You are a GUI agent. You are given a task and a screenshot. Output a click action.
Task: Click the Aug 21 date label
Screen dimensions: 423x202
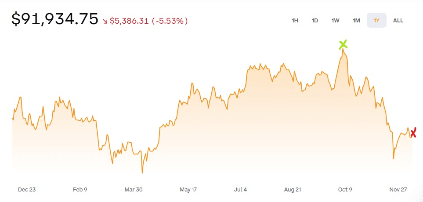tap(293, 190)
